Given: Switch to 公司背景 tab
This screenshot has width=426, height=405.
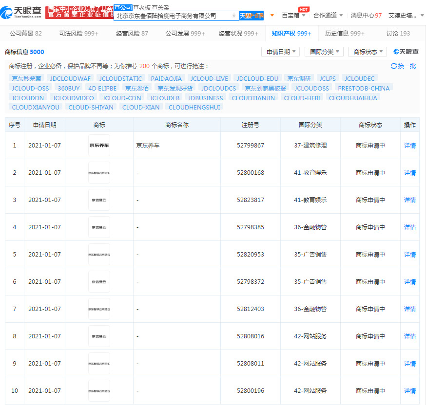Looking at the screenshot, I should pos(26,34).
